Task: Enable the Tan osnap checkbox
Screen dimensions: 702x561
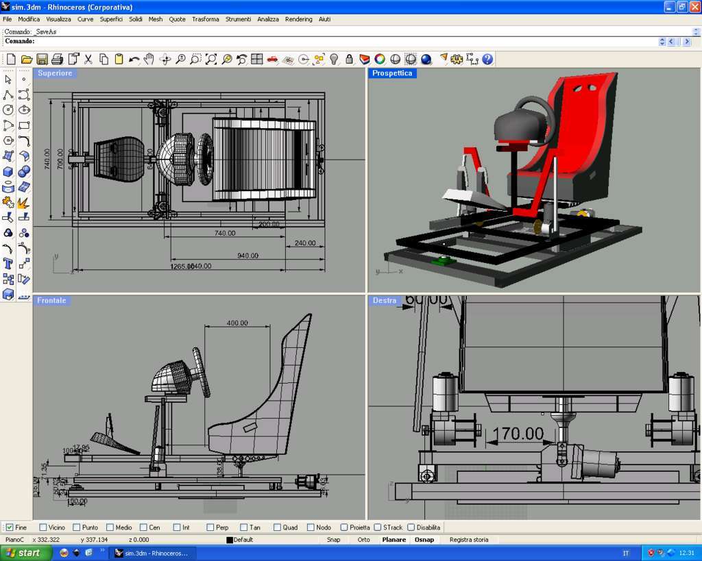Action: pyautogui.click(x=243, y=527)
